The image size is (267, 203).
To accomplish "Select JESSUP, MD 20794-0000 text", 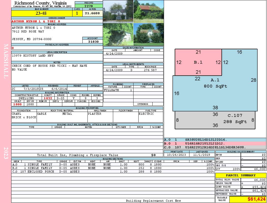I will click(32, 39).
